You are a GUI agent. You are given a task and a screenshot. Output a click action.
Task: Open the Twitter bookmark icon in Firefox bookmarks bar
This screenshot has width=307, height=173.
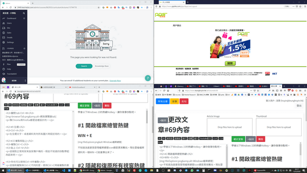(x=256, y=95)
